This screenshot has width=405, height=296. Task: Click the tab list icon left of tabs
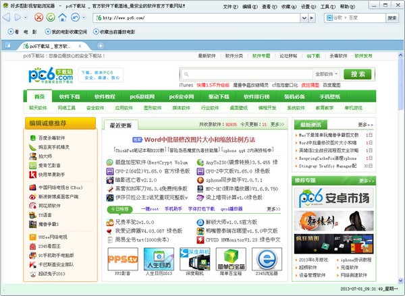(x=7, y=46)
